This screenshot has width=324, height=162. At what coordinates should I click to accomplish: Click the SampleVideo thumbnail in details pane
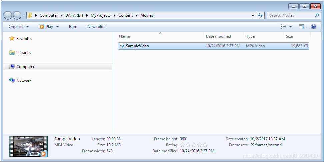pyautogui.click(x=29, y=146)
